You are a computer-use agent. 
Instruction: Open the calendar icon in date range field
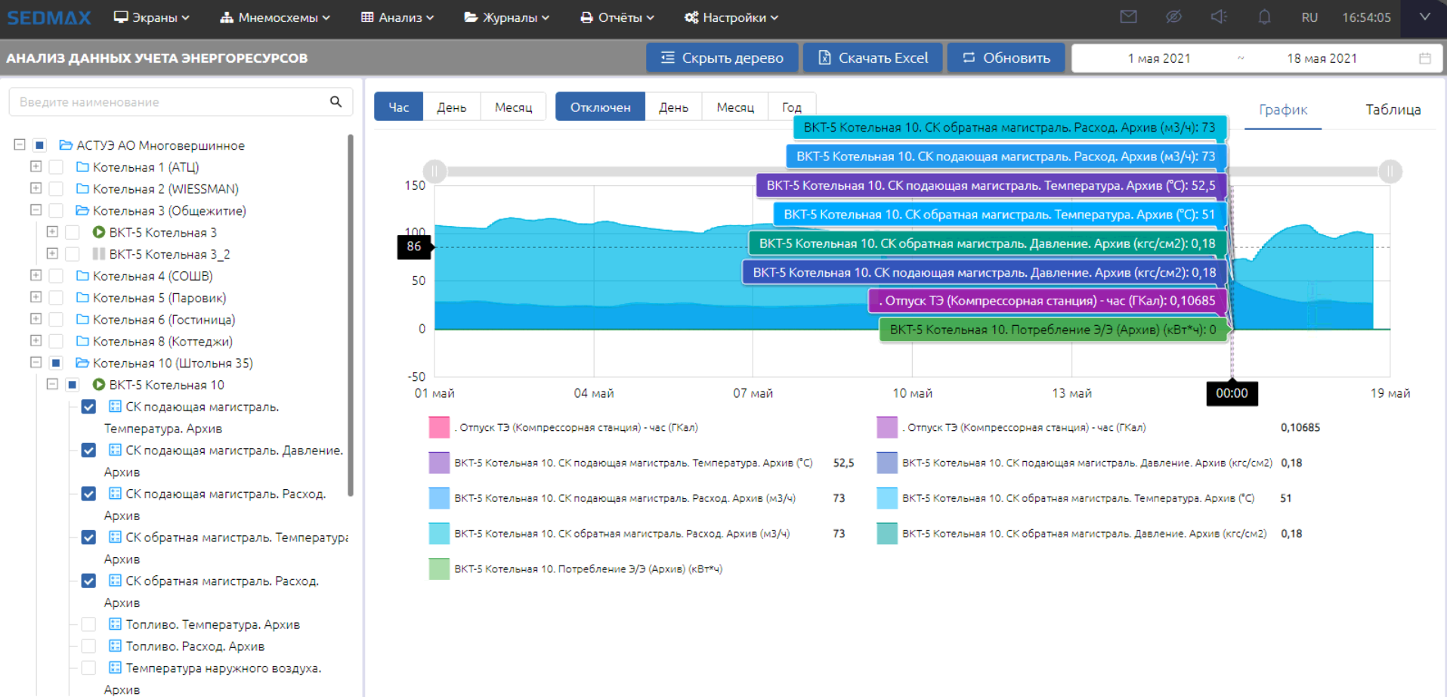1424,58
